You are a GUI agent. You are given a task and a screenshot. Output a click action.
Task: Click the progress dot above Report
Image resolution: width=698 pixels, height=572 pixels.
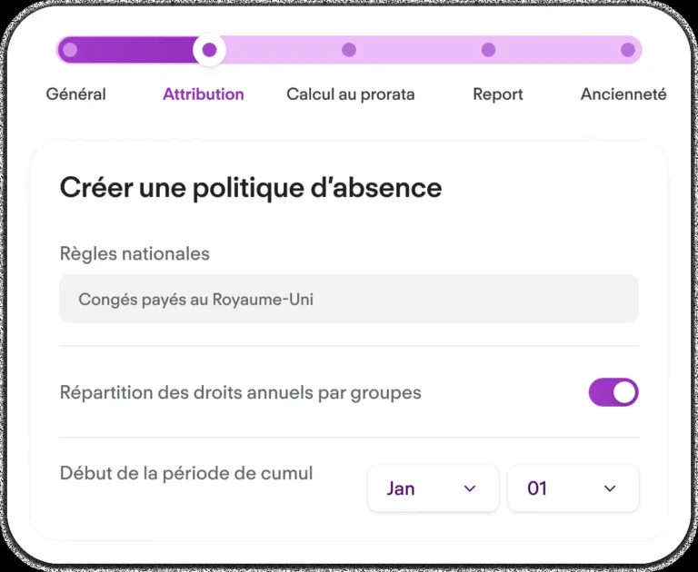coord(488,50)
